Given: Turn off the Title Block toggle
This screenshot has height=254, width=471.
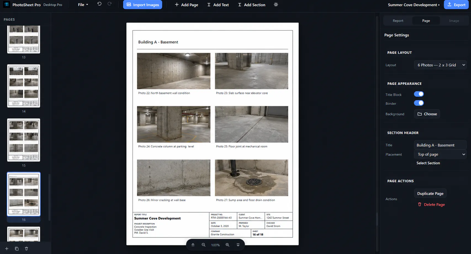Looking at the screenshot, I should [419, 94].
